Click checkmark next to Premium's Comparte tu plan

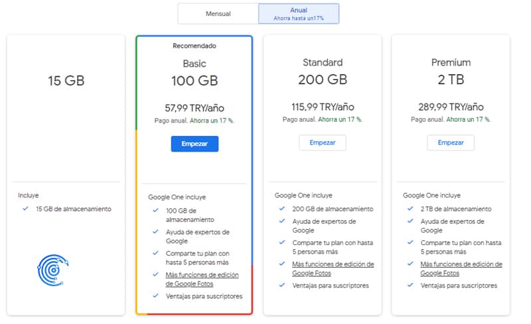click(x=410, y=242)
